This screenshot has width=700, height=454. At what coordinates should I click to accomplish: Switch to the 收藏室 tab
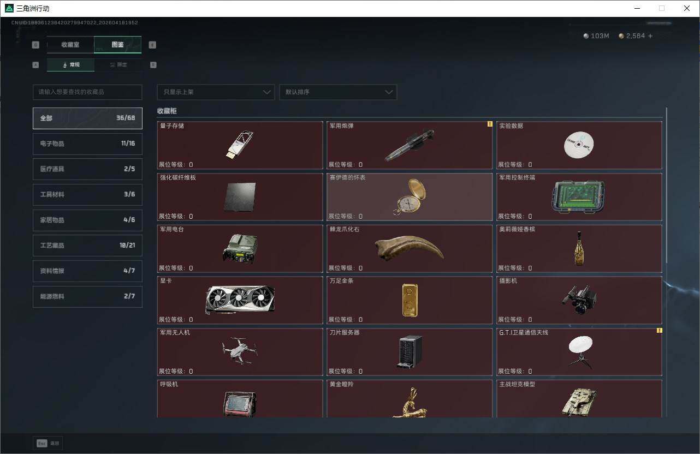tap(70, 45)
